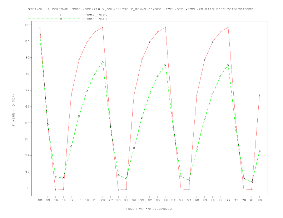
Task: Click the x-axis tick label 15
Action: click(x=79, y=200)
